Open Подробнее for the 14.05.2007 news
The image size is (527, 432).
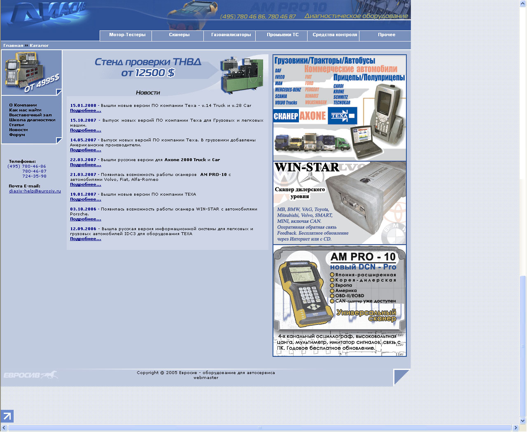[86, 150]
